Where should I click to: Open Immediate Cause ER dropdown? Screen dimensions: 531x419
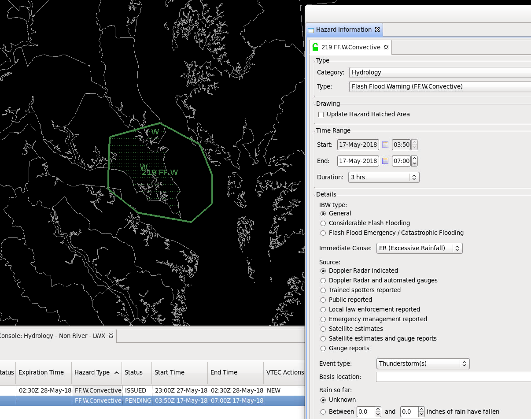(420, 248)
